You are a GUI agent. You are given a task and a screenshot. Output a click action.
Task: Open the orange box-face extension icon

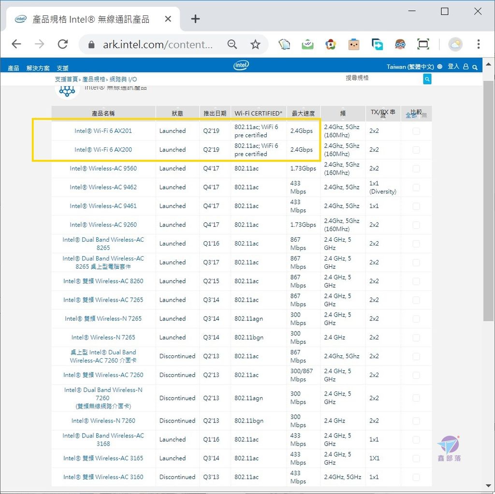click(354, 44)
